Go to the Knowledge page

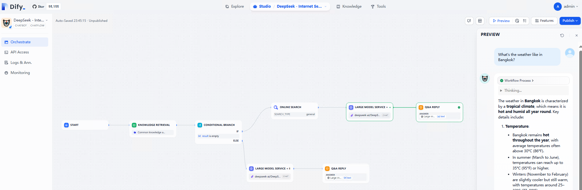(x=349, y=6)
